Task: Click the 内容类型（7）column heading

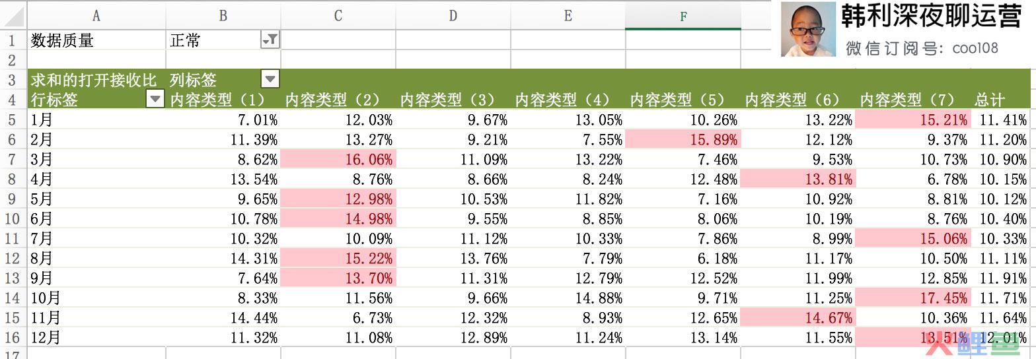Action: point(908,100)
